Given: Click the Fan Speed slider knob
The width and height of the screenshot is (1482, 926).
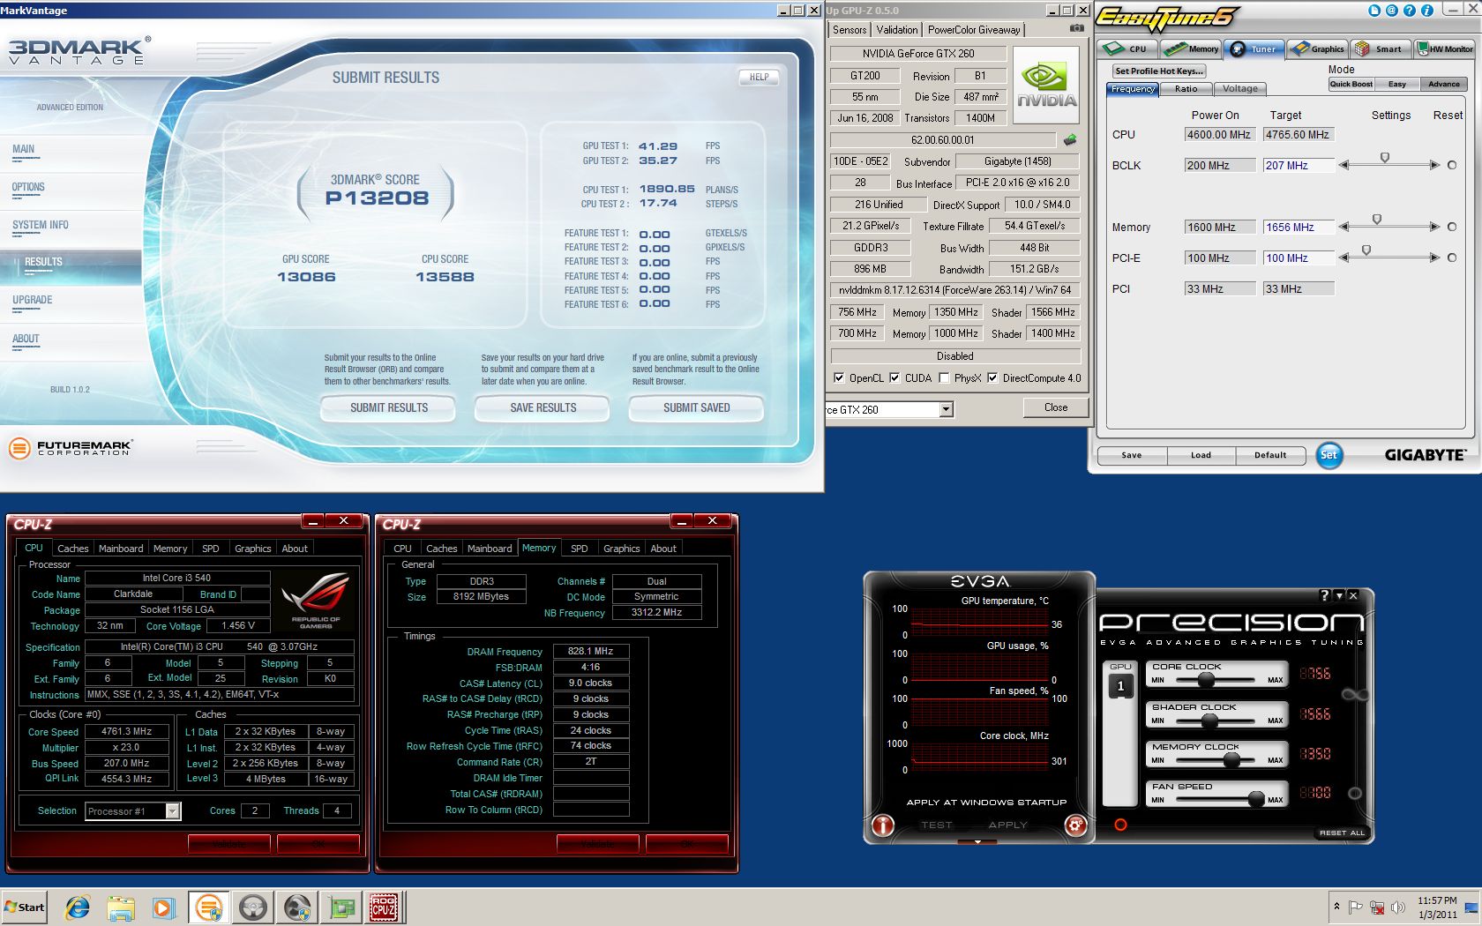Looking at the screenshot, I should [x=1256, y=799].
